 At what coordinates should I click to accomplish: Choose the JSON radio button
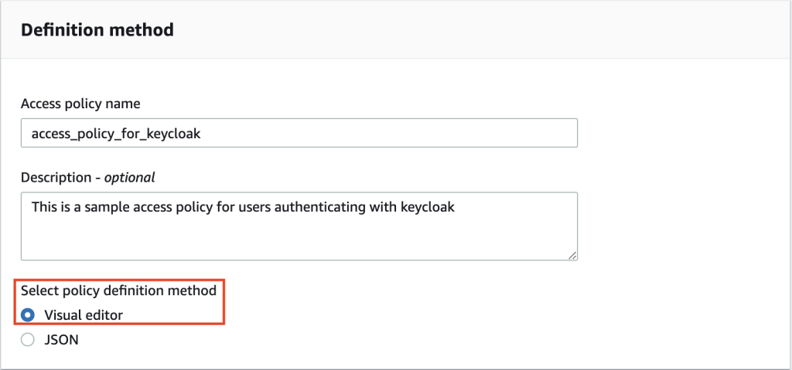pos(27,340)
